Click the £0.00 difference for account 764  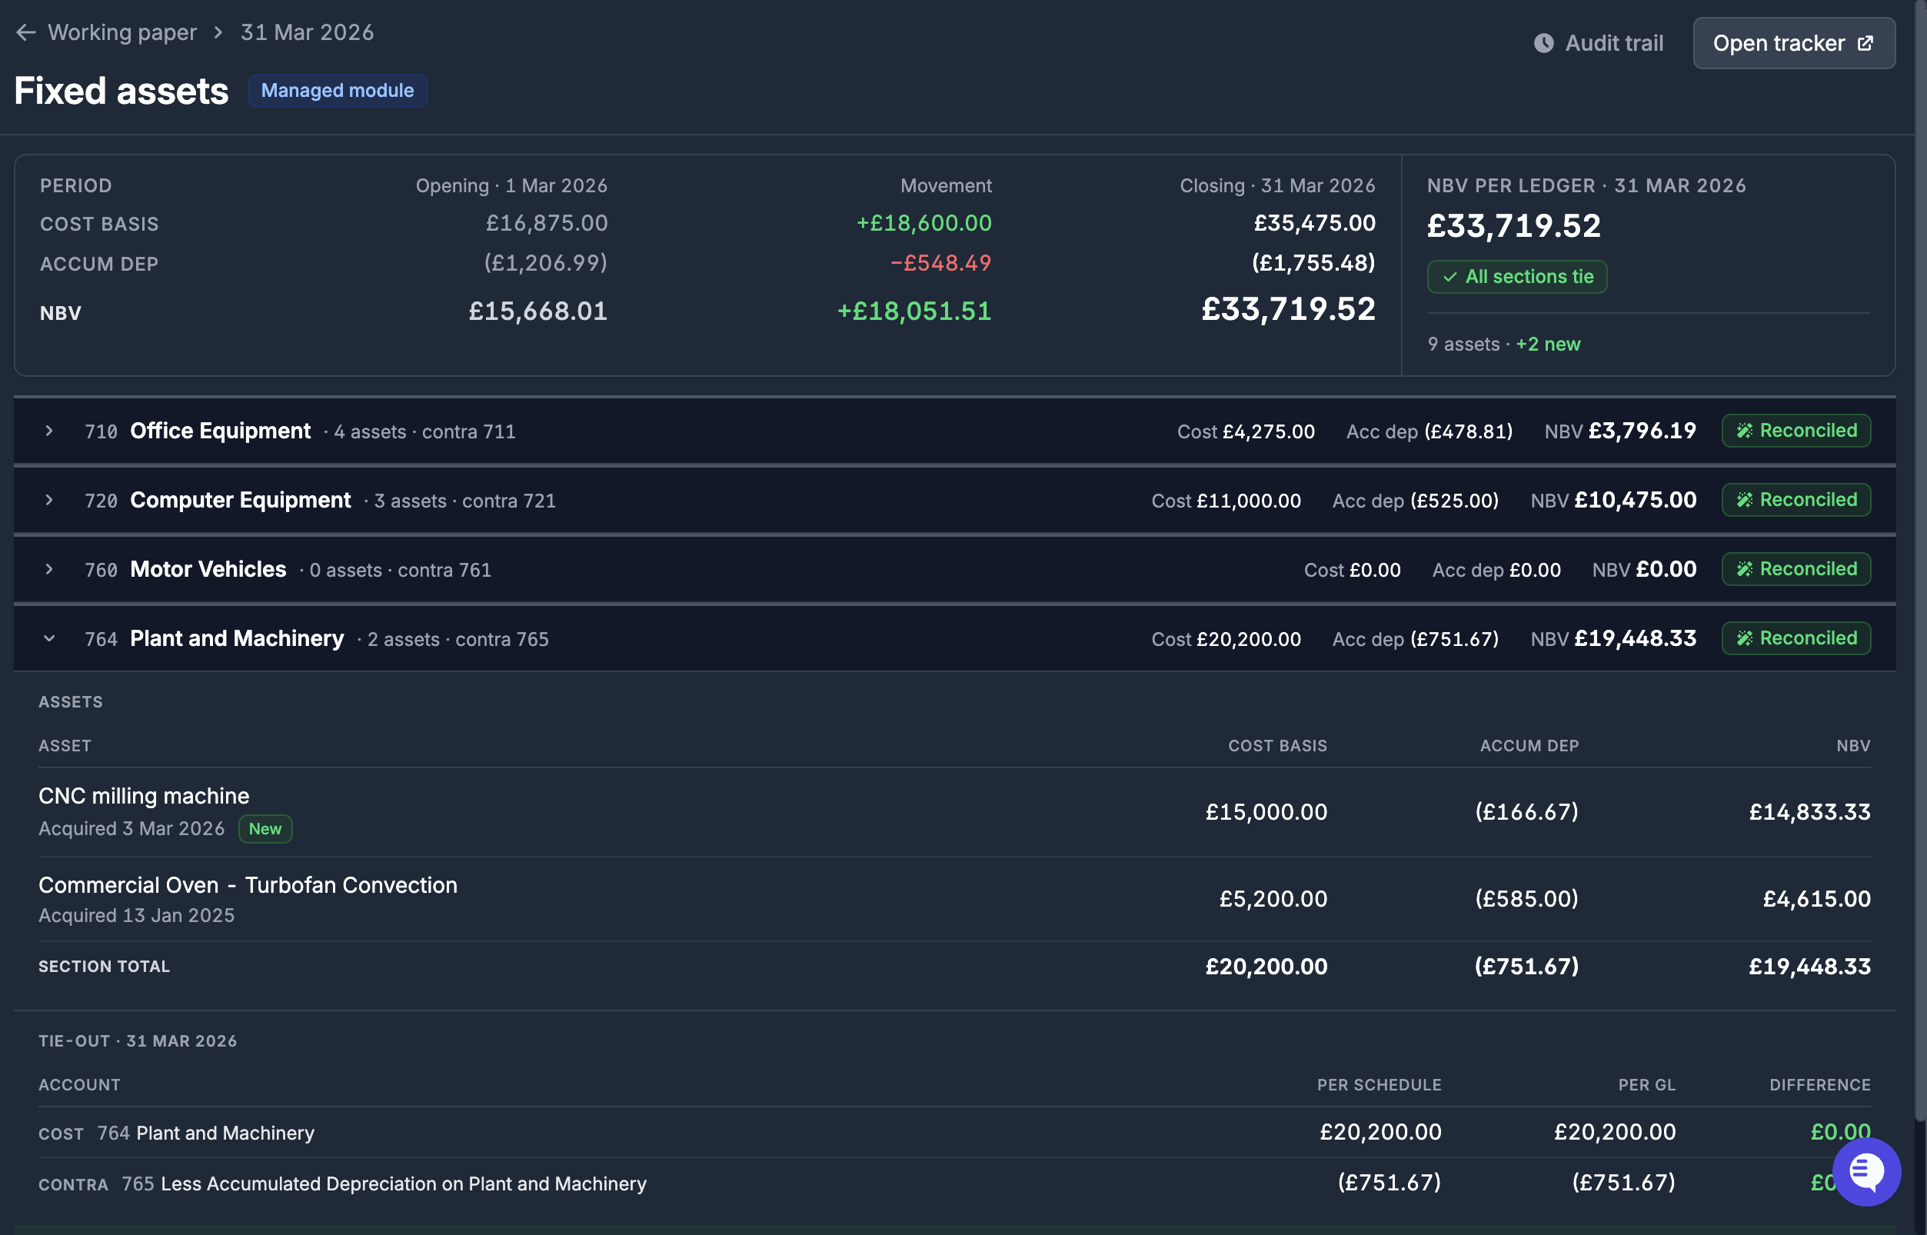point(1840,1133)
